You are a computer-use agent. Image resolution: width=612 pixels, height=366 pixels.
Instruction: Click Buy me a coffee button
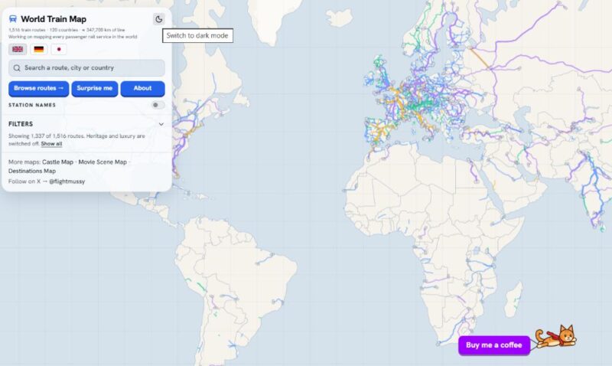pyautogui.click(x=494, y=345)
